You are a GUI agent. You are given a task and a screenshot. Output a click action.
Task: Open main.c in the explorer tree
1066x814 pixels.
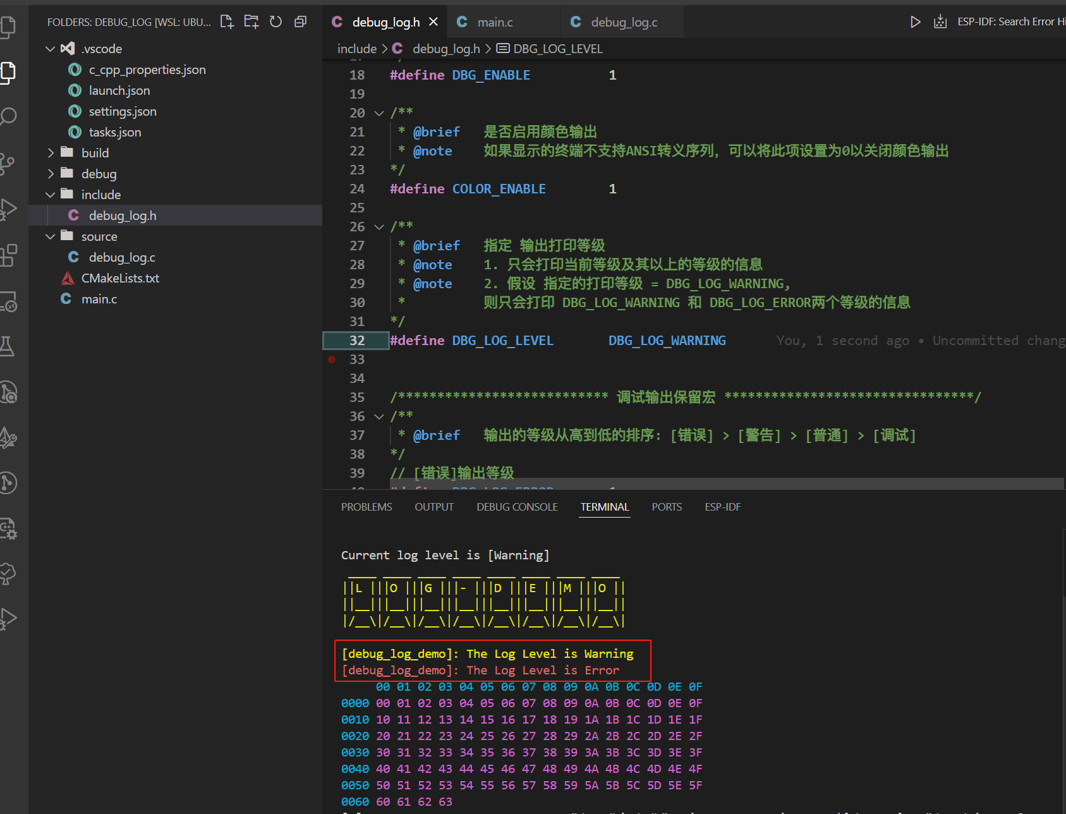point(176,299)
